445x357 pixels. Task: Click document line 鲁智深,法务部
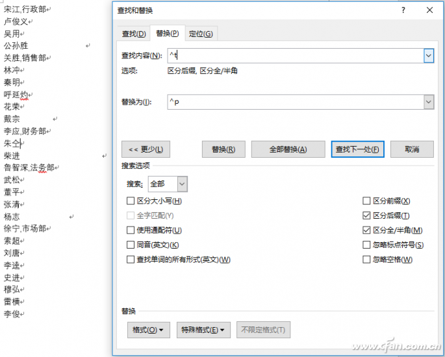coord(29,168)
